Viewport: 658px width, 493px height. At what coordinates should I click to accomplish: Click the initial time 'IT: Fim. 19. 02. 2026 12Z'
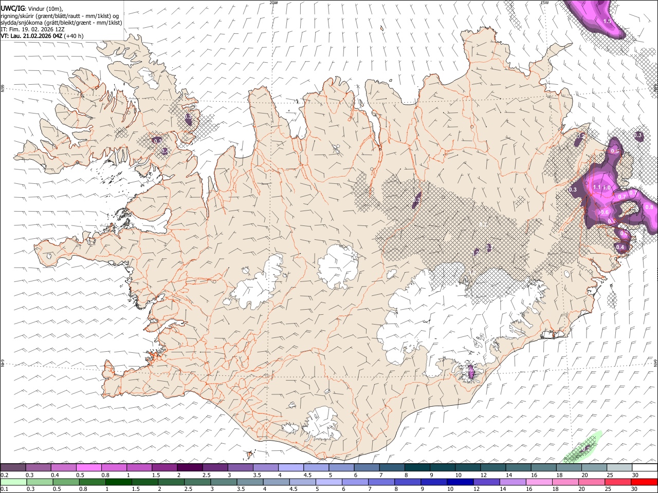[x=32, y=29]
